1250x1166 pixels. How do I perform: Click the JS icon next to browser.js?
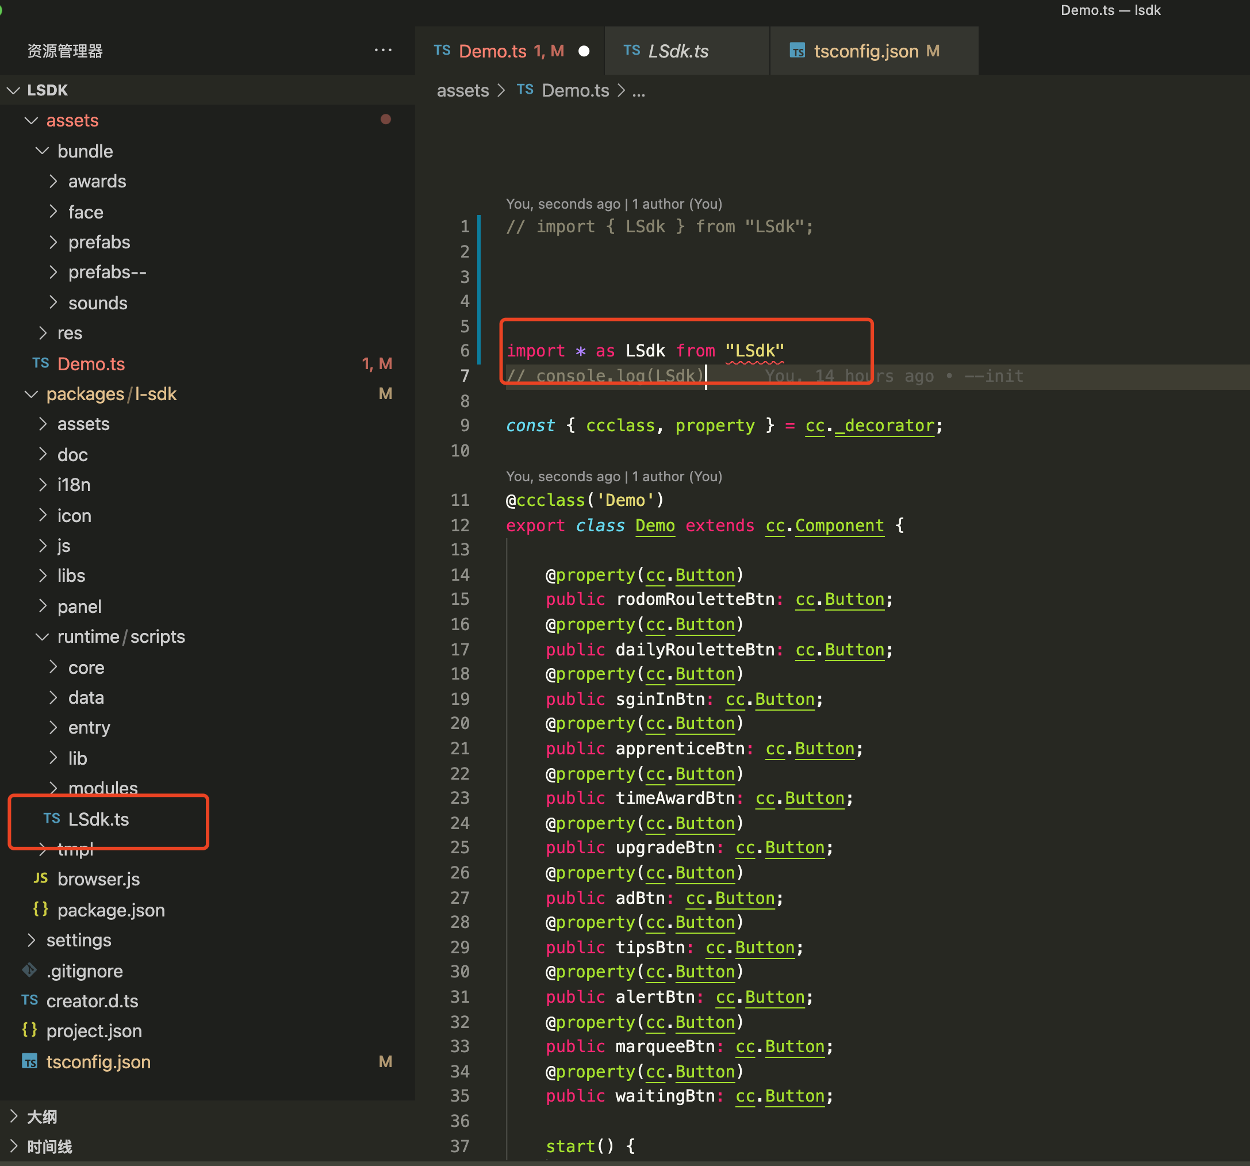(41, 879)
